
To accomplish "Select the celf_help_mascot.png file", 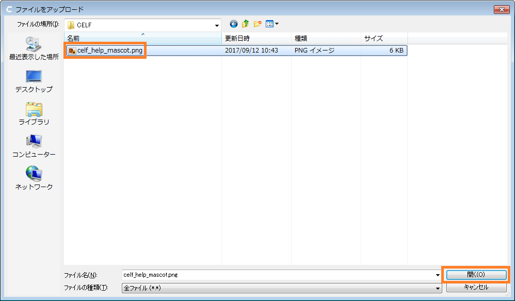I will pos(109,51).
